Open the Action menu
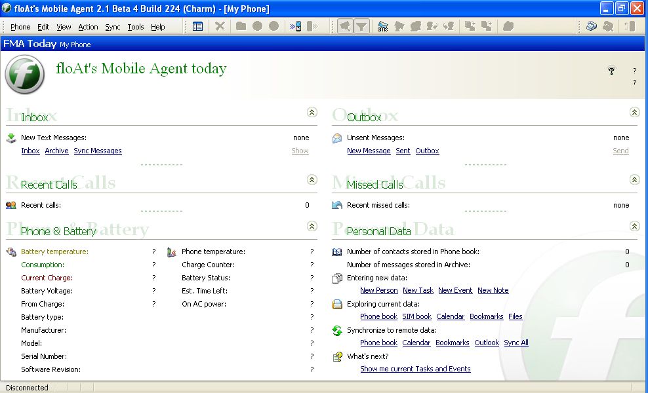This screenshot has width=648, height=393. pos(88,27)
